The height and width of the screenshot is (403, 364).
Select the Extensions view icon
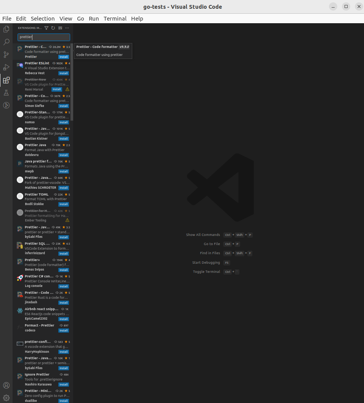pos(6,80)
